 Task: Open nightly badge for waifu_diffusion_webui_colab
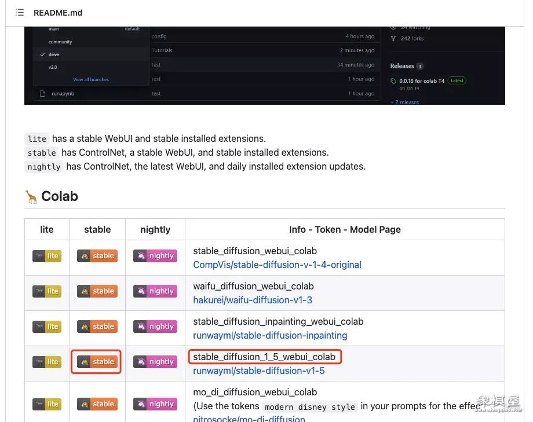[x=155, y=291]
